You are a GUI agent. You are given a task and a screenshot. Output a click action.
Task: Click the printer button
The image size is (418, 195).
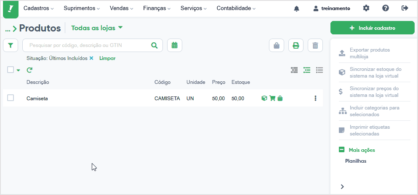(296, 45)
